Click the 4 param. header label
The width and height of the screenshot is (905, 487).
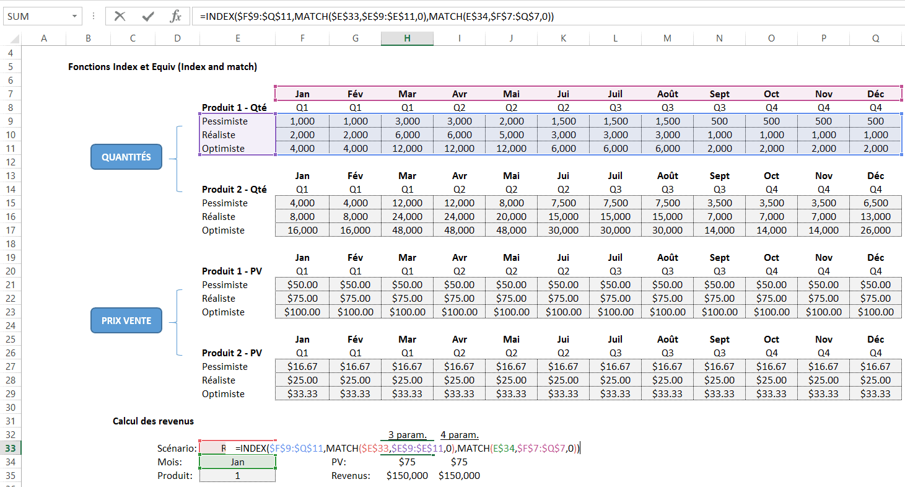pyautogui.click(x=459, y=434)
